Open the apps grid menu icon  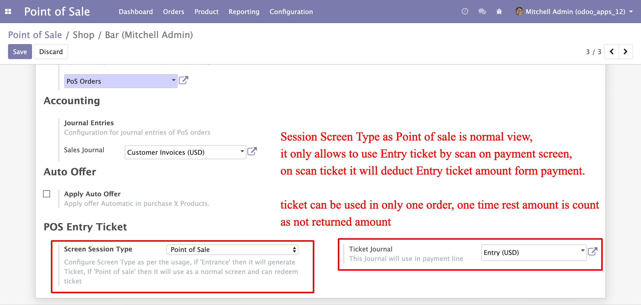coord(8,12)
